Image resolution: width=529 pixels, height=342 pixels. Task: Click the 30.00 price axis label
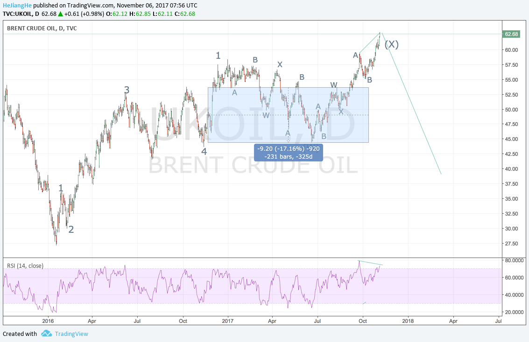click(x=511, y=228)
